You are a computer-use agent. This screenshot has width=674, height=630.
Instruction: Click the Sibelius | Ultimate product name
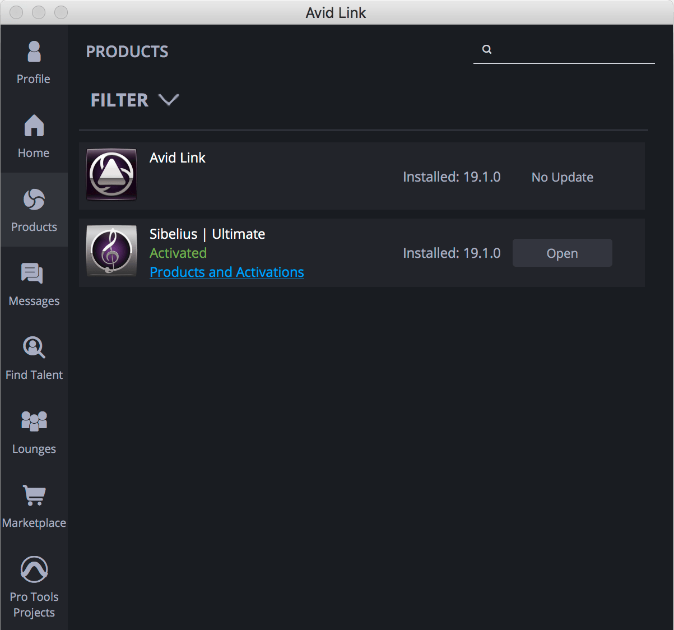click(207, 234)
